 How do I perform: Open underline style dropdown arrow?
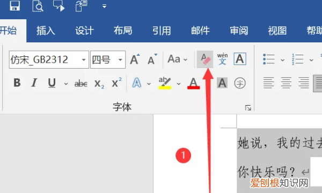(66, 84)
